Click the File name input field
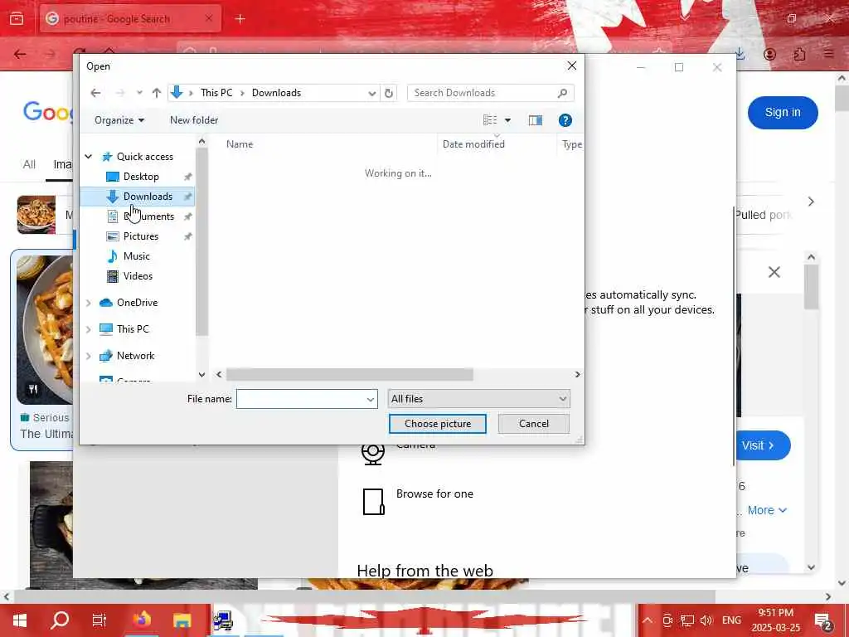This screenshot has height=637, width=849. pyautogui.click(x=307, y=399)
